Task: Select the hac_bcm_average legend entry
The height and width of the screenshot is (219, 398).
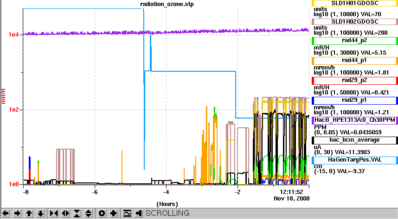Action: coord(354,140)
